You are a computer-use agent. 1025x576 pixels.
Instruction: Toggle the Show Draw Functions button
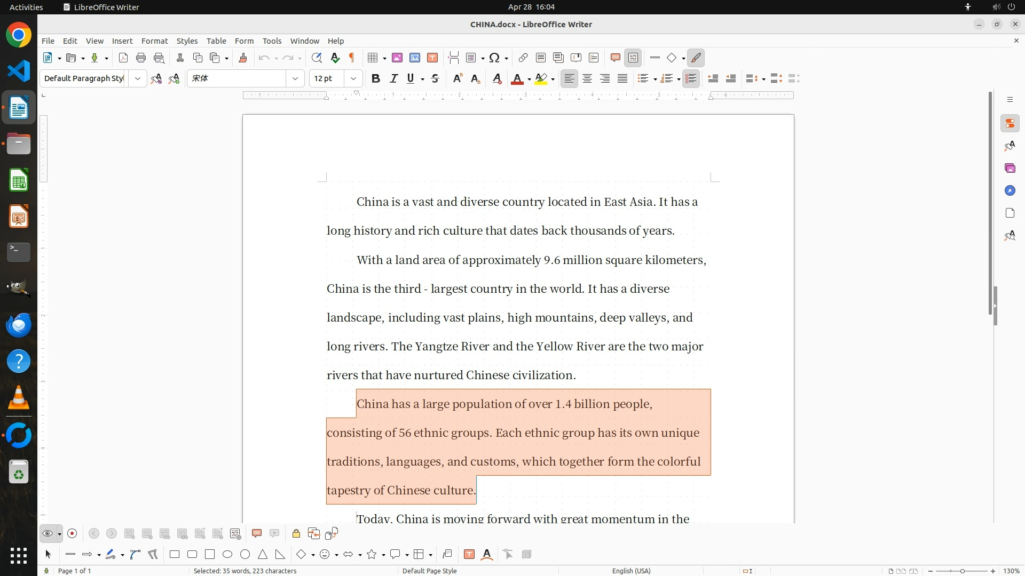coord(696,58)
